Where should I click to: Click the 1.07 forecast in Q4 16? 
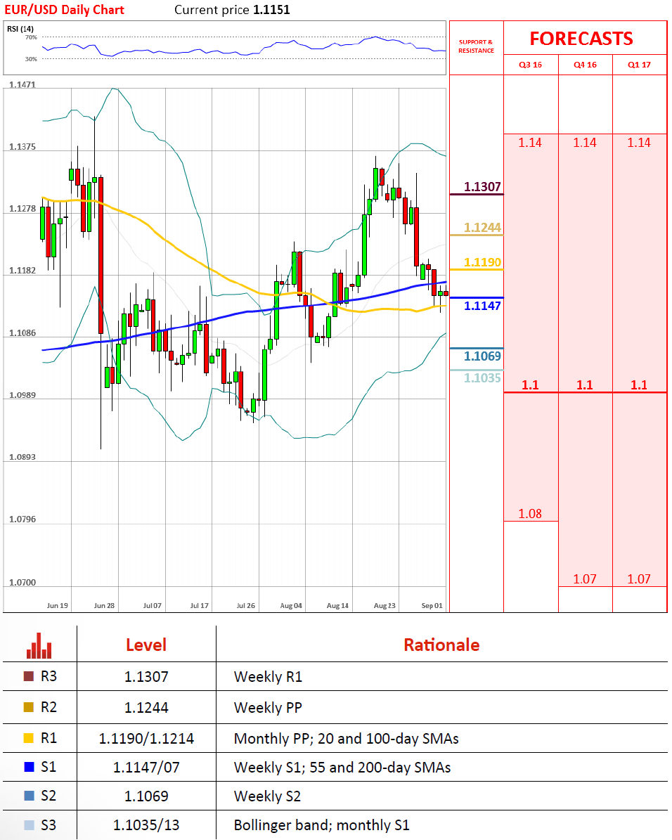pos(585,579)
